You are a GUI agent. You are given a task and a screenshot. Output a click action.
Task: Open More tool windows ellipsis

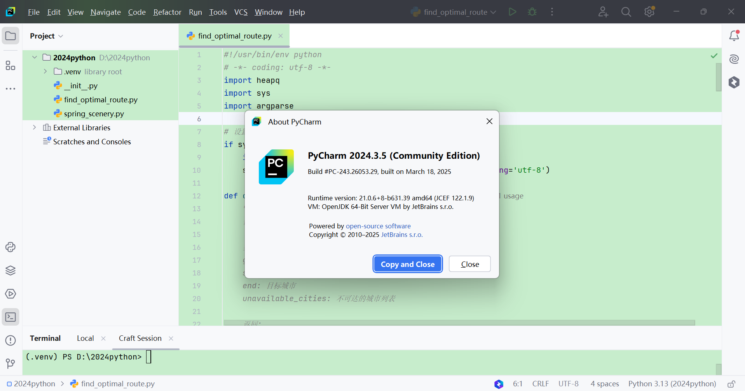[x=10, y=89]
